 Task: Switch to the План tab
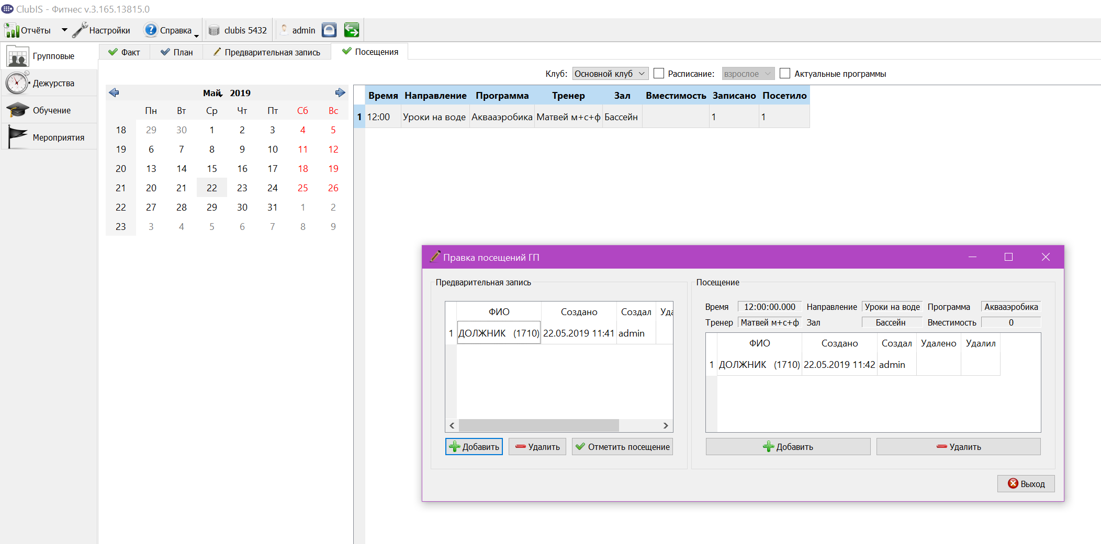(176, 52)
